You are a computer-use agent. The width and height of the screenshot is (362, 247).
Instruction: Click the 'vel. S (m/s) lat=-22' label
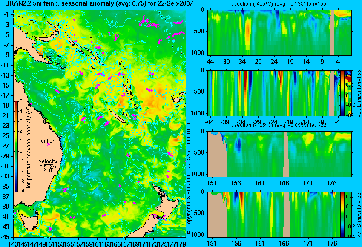(359, 215)
